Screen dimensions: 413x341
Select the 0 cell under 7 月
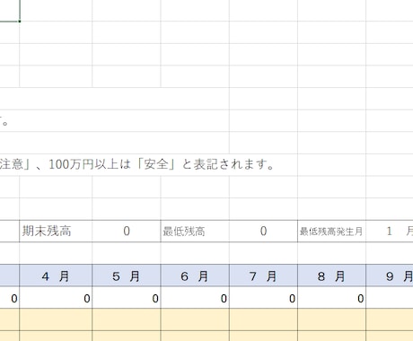(x=263, y=298)
